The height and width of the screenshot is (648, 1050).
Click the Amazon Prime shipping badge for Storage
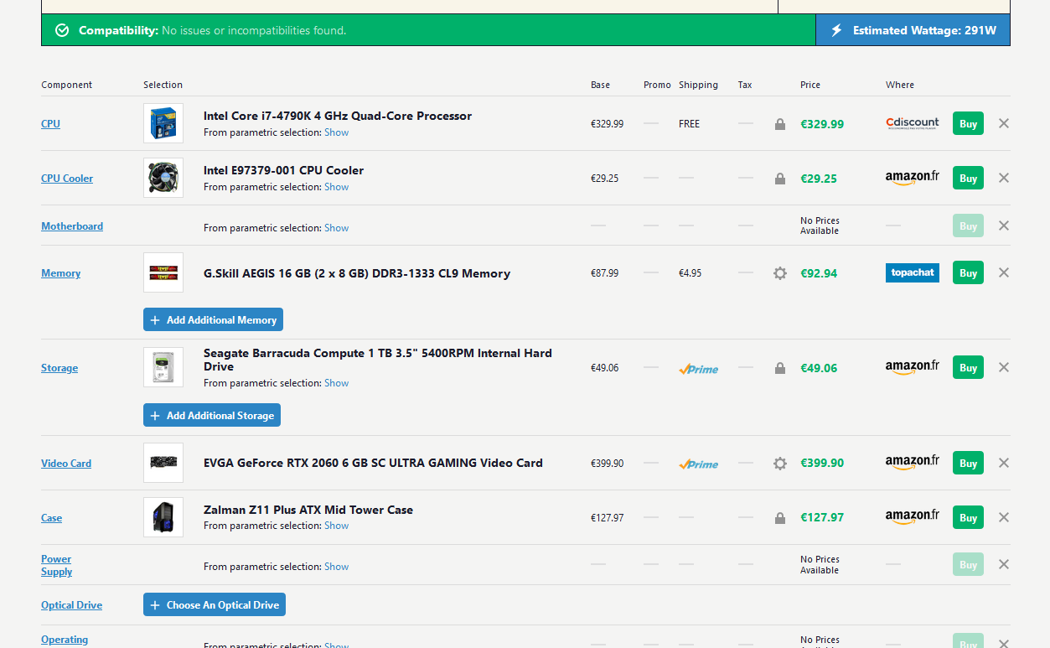698,369
